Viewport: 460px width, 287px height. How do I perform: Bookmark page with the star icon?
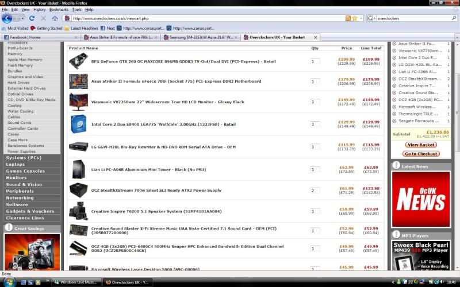click(355, 18)
